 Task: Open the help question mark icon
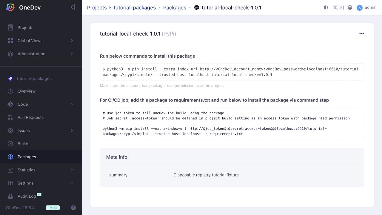click(x=73, y=208)
